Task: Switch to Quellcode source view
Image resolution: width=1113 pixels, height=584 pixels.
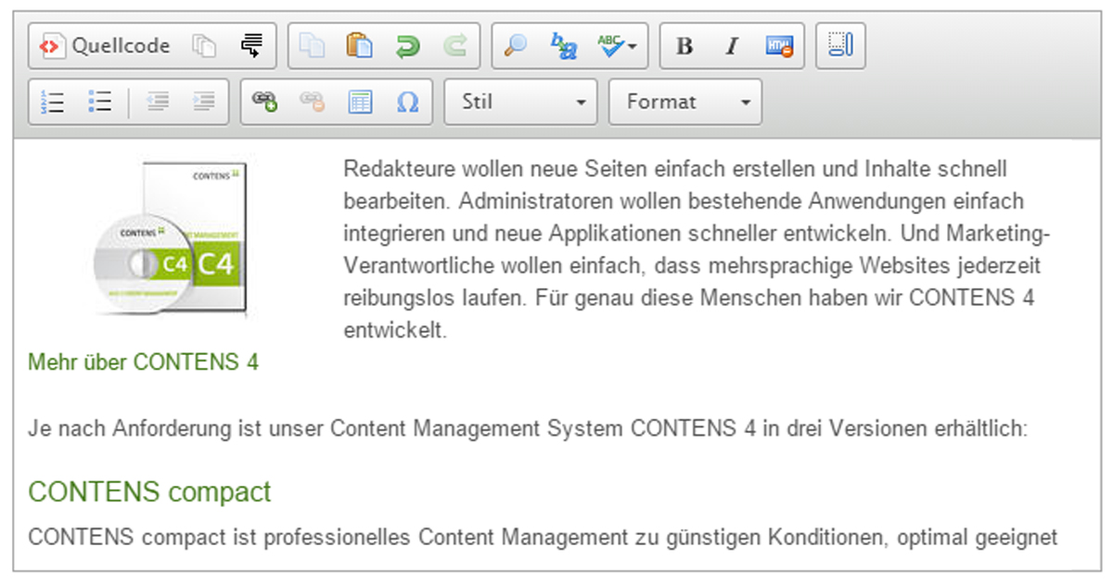Action: tap(105, 46)
